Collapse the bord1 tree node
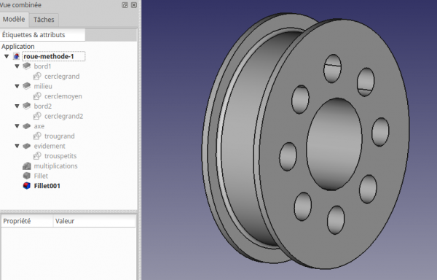Image resolution: width=437 pixels, height=280 pixels. (17, 66)
